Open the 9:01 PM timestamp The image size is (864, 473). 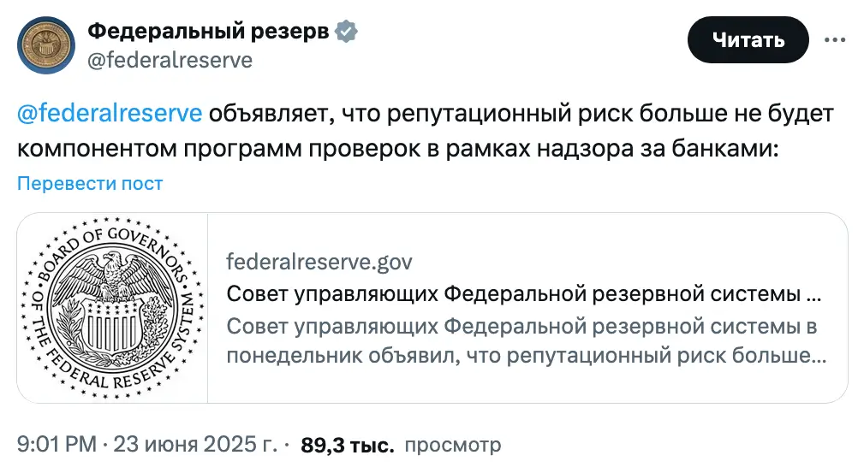coord(57,445)
